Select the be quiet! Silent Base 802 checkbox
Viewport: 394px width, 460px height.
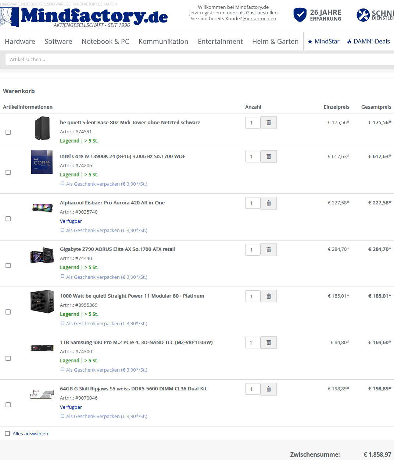(8, 132)
